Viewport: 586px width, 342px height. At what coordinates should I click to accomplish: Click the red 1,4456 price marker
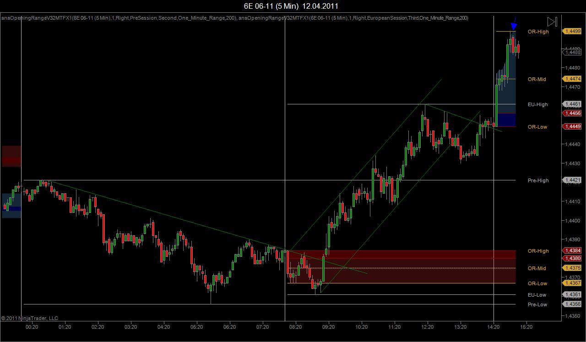tap(571, 113)
